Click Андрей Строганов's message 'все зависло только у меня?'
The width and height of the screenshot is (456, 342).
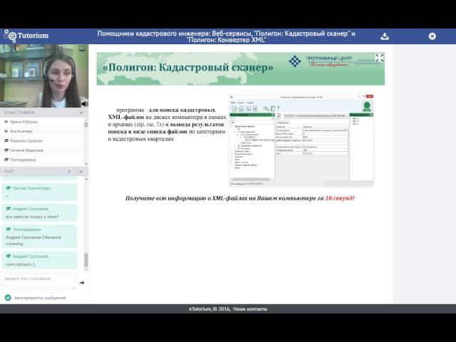(x=40, y=212)
